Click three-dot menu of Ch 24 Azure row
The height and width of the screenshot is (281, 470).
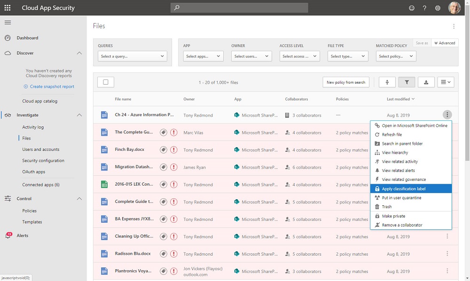click(447, 115)
